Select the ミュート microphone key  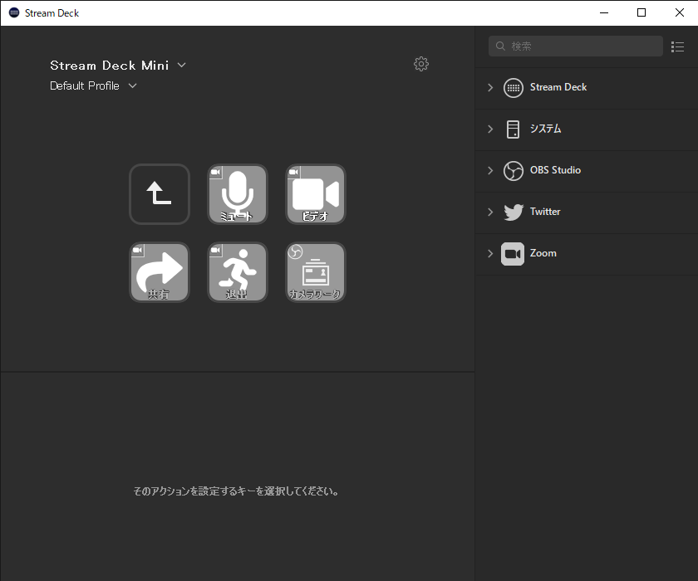click(238, 194)
